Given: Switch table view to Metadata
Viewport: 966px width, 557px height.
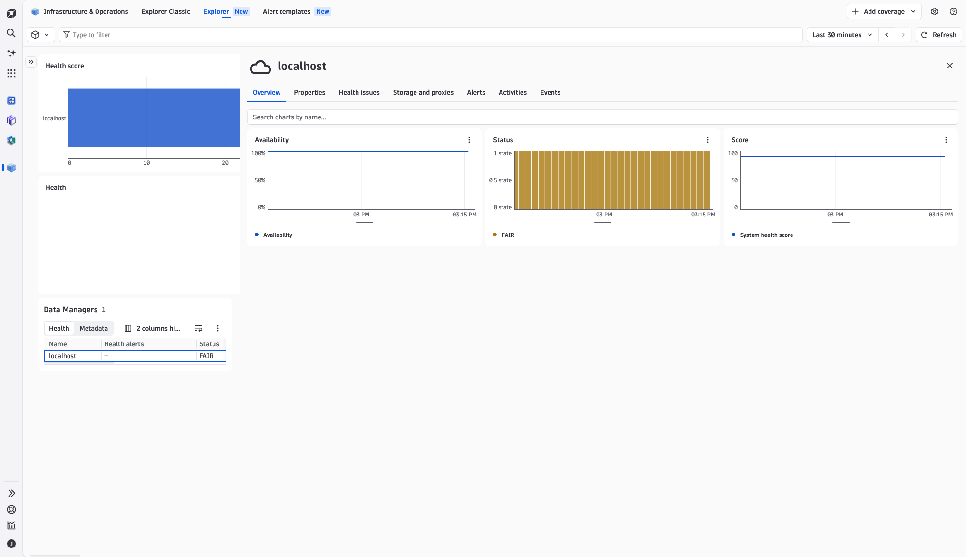Looking at the screenshot, I should click(x=94, y=328).
